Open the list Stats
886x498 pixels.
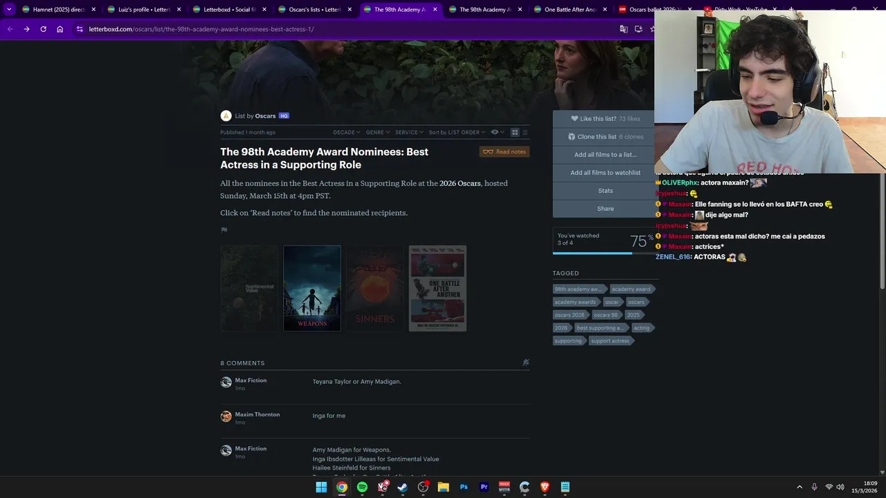pyautogui.click(x=606, y=190)
